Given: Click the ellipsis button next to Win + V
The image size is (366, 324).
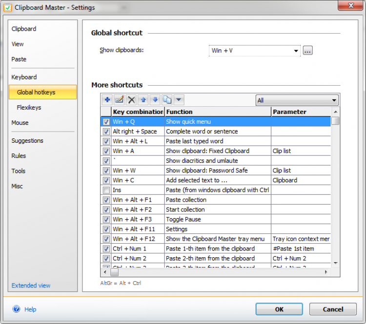Looking at the screenshot, I should click(x=307, y=50).
